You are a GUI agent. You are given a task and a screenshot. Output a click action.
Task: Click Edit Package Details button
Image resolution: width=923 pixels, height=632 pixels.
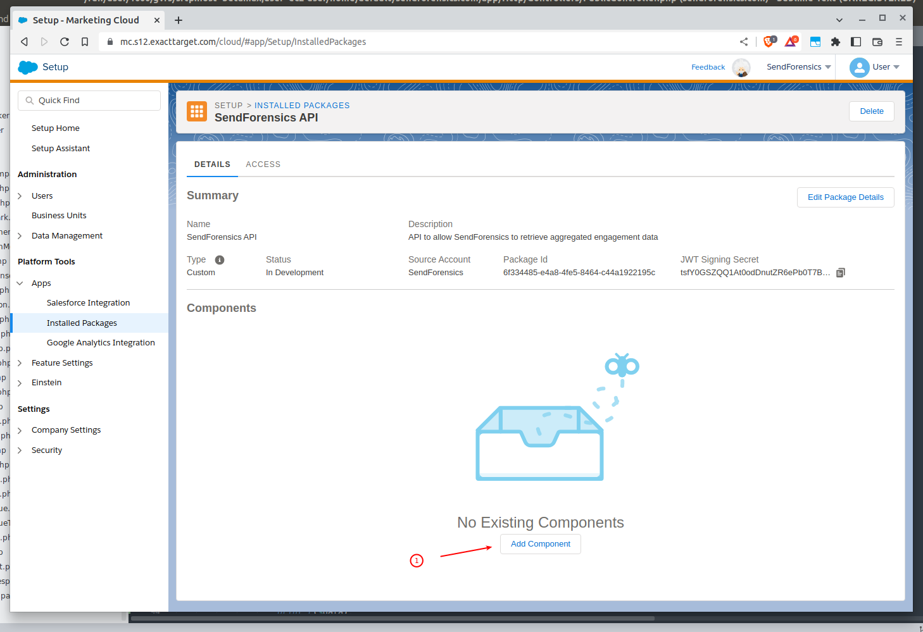[x=846, y=197]
